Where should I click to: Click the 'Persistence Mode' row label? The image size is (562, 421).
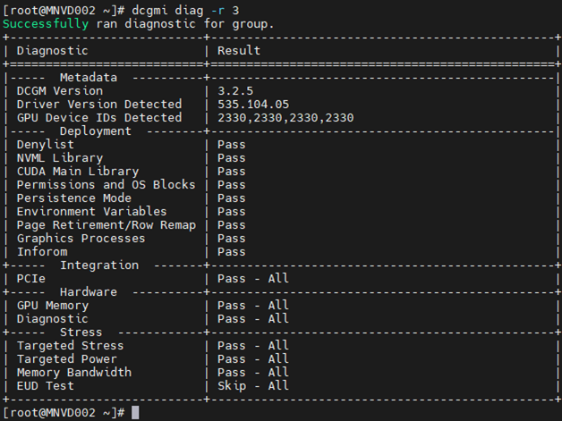(x=74, y=198)
